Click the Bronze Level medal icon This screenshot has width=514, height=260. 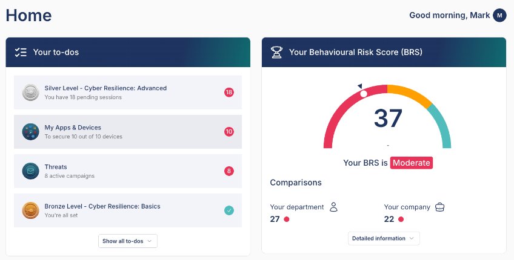[x=30, y=210]
